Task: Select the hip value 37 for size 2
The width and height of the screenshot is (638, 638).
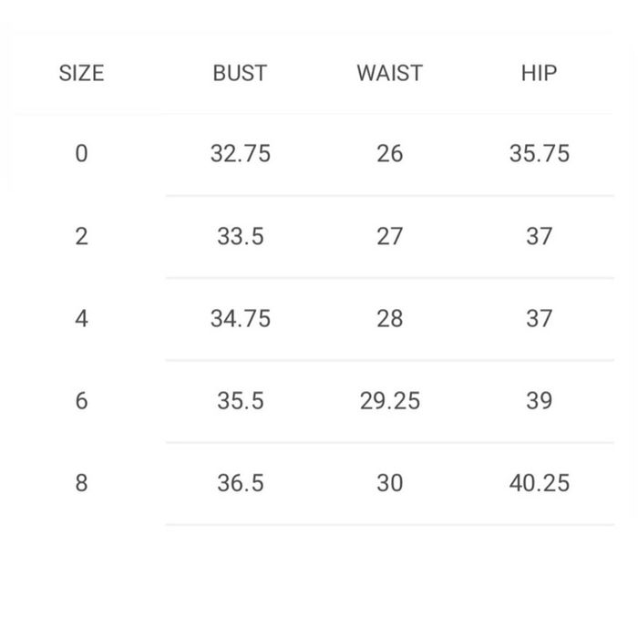Action: [x=539, y=237]
